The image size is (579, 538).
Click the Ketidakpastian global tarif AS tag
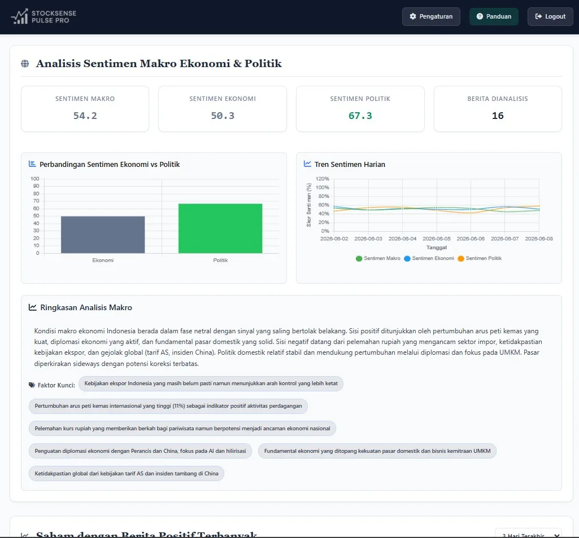pyautogui.click(x=127, y=474)
